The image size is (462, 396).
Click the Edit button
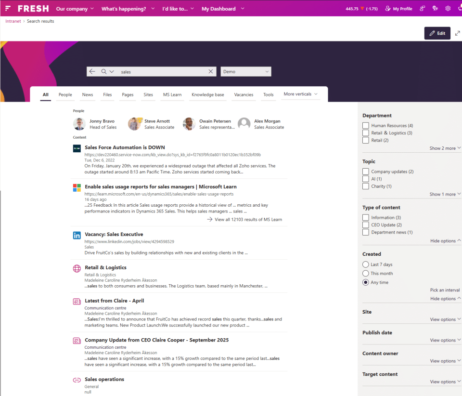[x=437, y=33]
